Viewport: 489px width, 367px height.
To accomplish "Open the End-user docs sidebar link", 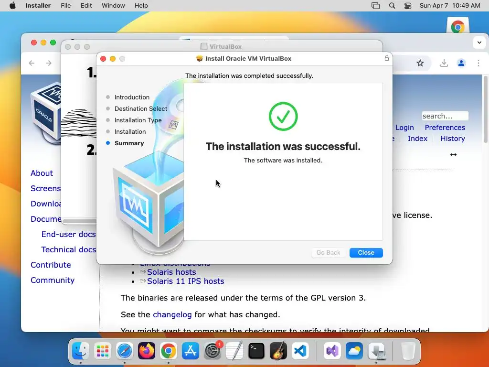I will coord(68,234).
